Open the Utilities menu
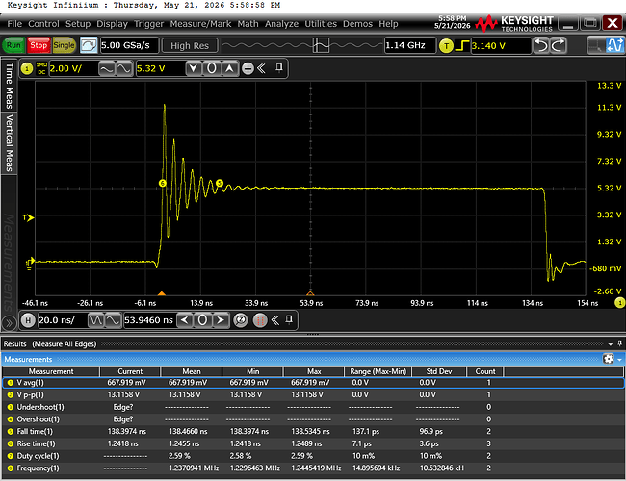Screen dimensions: 626x481 pos(321,24)
